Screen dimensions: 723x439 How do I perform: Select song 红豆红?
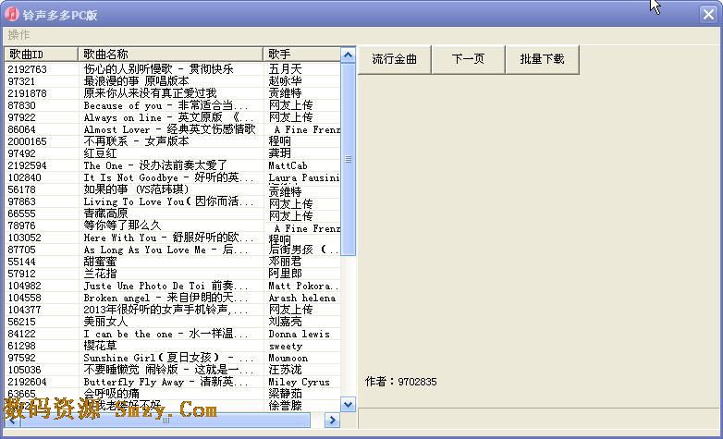[x=100, y=153]
